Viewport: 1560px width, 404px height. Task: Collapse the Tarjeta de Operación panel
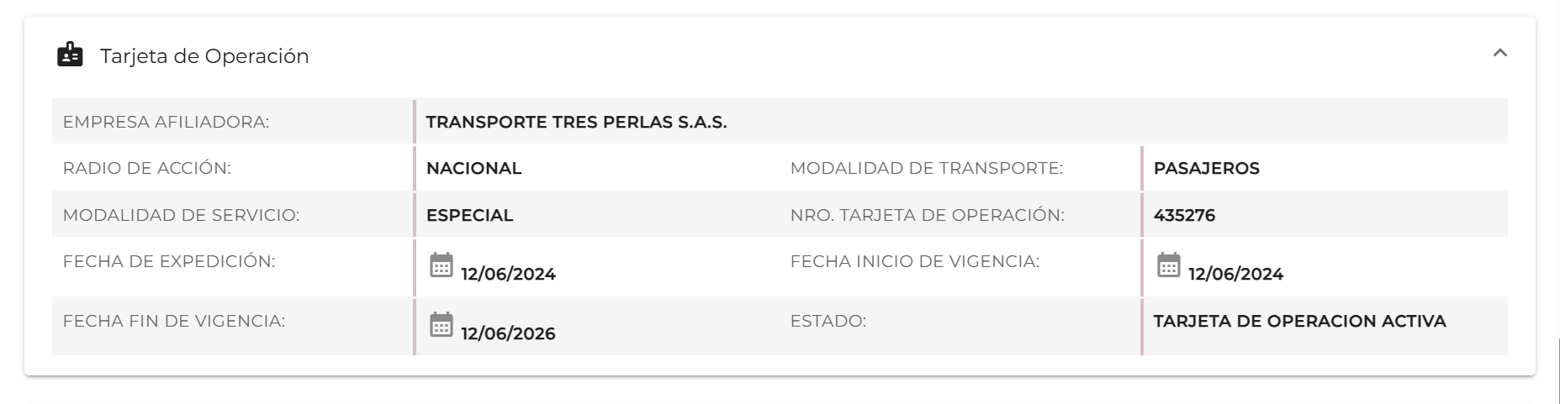pos(1499,54)
